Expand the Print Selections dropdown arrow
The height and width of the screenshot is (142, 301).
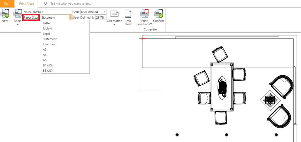151,24
